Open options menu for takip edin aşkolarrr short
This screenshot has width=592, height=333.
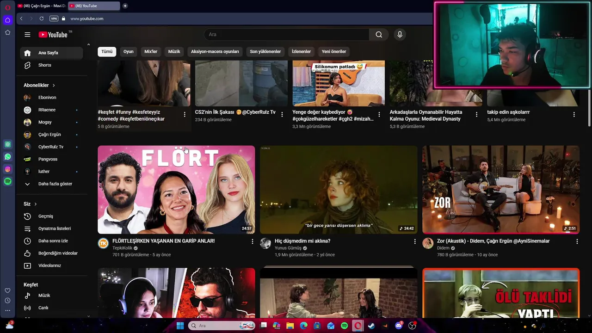pos(574,114)
